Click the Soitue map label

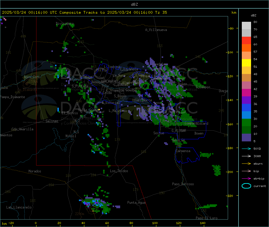point(159,133)
